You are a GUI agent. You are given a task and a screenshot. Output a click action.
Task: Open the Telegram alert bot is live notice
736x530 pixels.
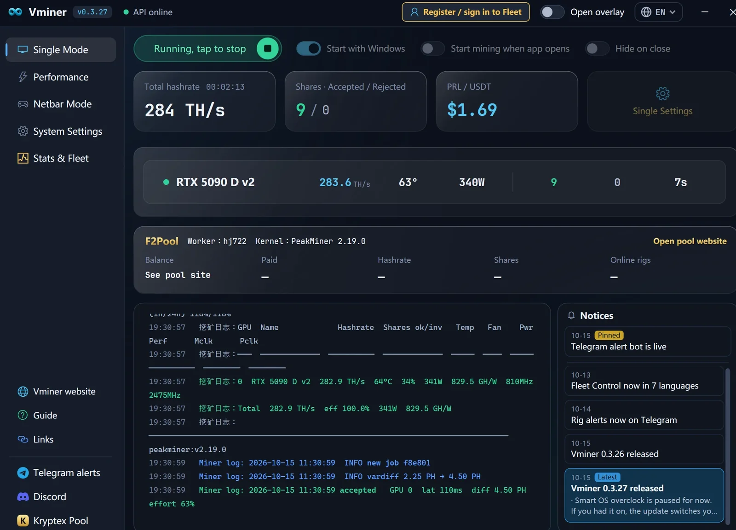647,341
